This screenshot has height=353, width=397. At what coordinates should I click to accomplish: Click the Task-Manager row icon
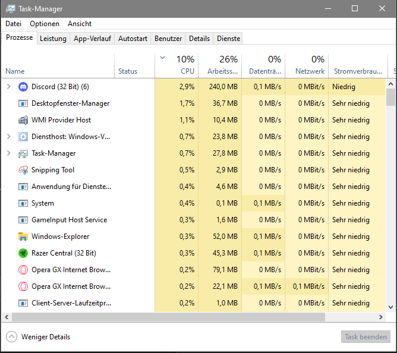(23, 153)
